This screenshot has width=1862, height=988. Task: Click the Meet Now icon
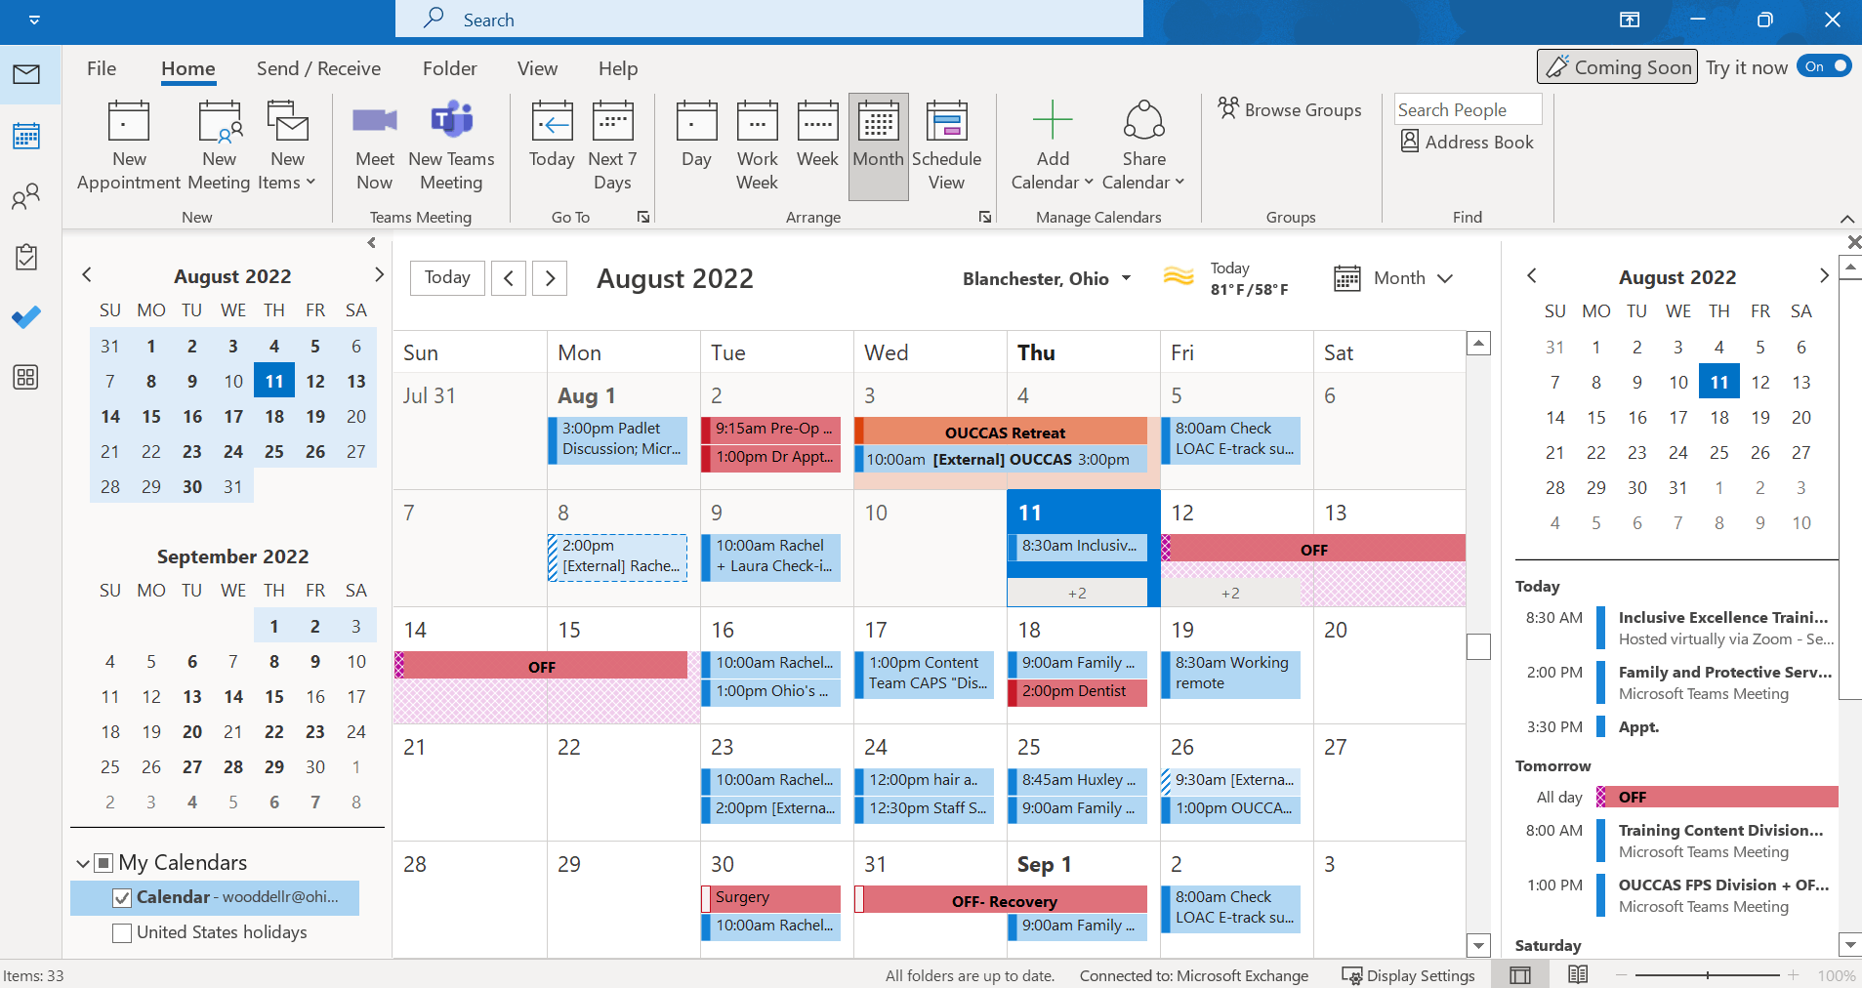pyautogui.click(x=374, y=144)
